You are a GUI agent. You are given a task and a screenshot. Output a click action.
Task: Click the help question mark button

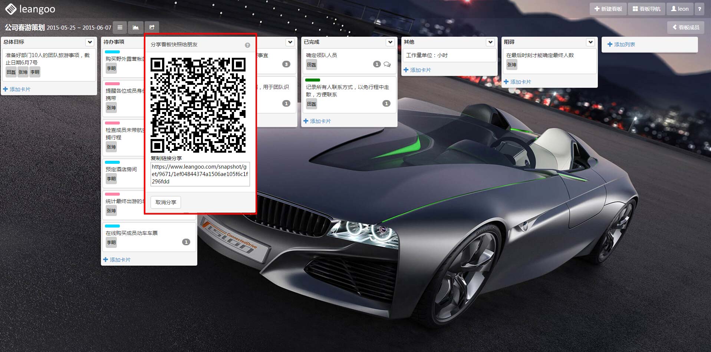click(x=700, y=9)
